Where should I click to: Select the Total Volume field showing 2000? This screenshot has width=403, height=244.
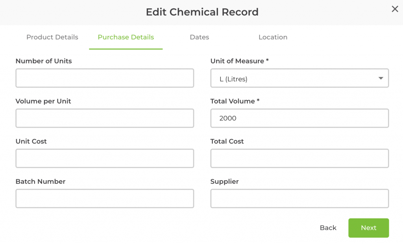tap(299, 118)
